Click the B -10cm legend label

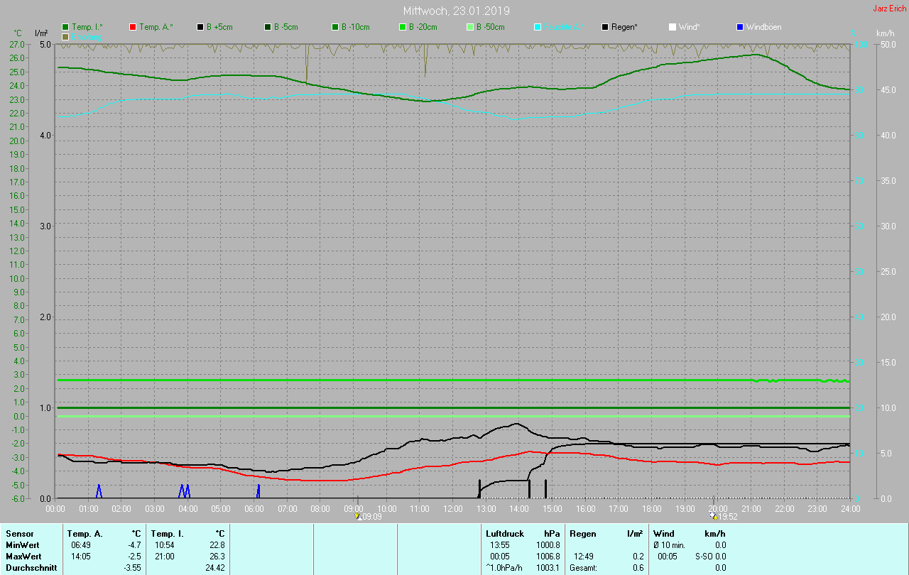click(x=355, y=27)
